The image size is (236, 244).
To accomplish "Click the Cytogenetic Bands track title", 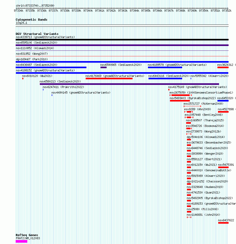I will click(x=31, y=20).
